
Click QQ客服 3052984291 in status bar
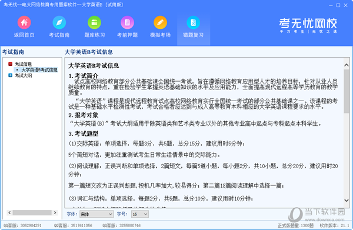pos(22,225)
